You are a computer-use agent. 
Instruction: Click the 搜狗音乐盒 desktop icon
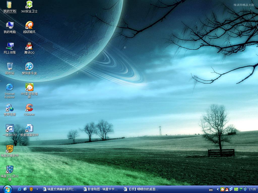[x=29, y=66]
